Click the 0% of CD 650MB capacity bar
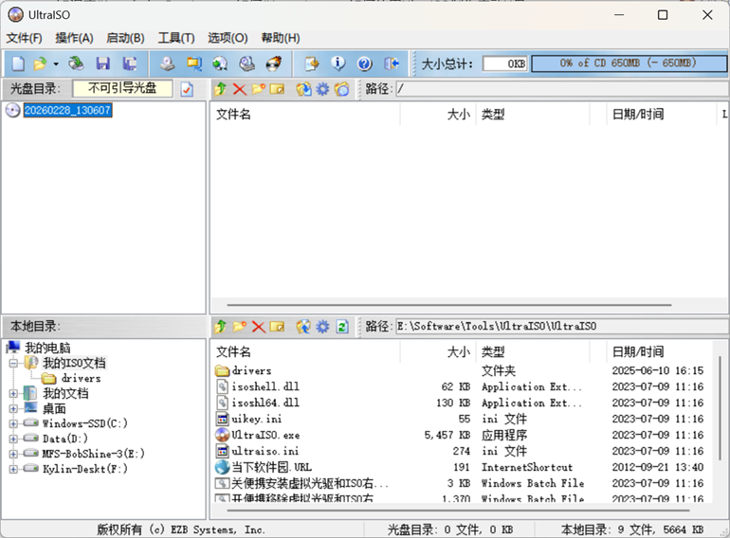This screenshot has width=730, height=538. click(629, 63)
